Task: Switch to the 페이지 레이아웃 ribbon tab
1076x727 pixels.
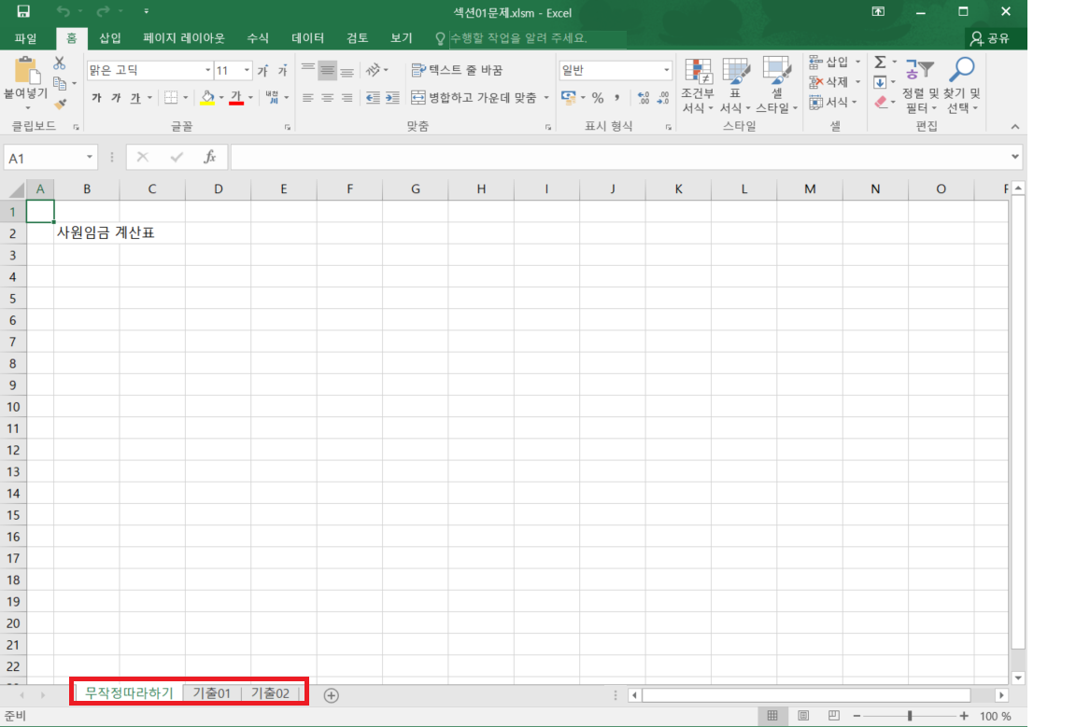Action: [x=184, y=38]
